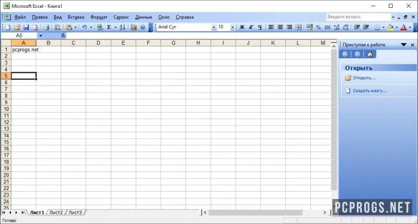Align text right in the cell
418x224 pixels.
(x=289, y=27)
